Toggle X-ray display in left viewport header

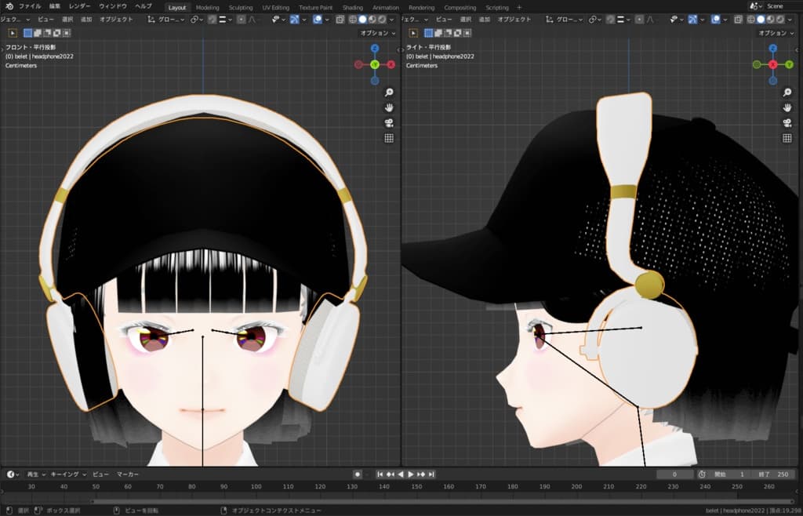340,19
